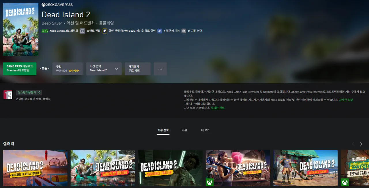
Task: Click the Xbox Game Pass logo icon
Action: tap(44, 5)
